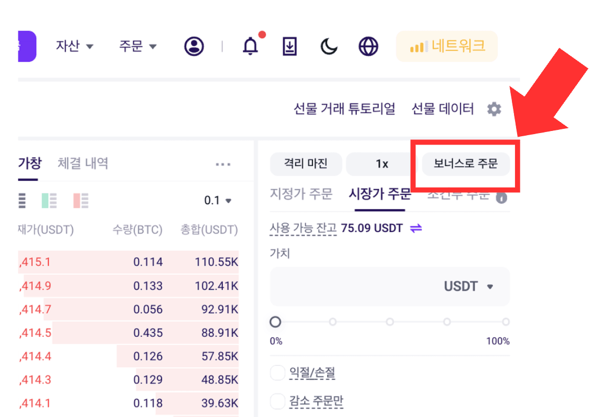Open the 선물 데이터 link
Screen dimensions: 600x417
coord(442,109)
